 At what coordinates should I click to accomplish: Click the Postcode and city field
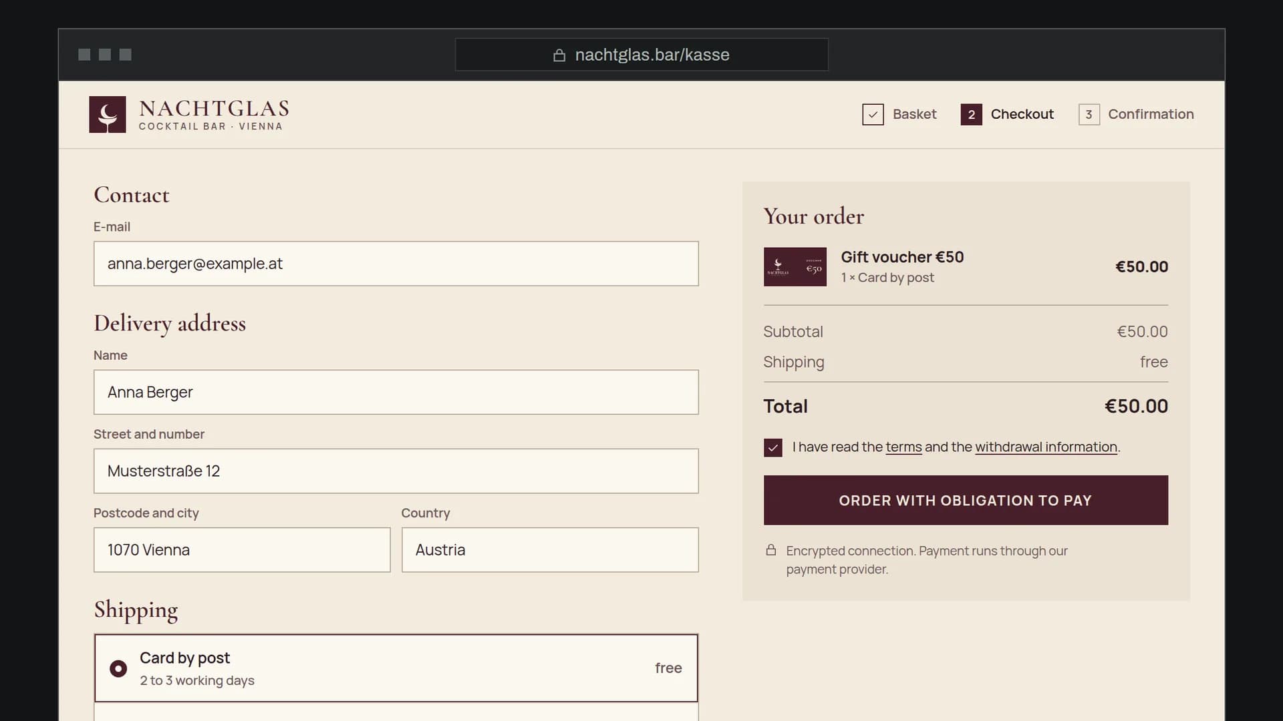pyautogui.click(x=242, y=549)
